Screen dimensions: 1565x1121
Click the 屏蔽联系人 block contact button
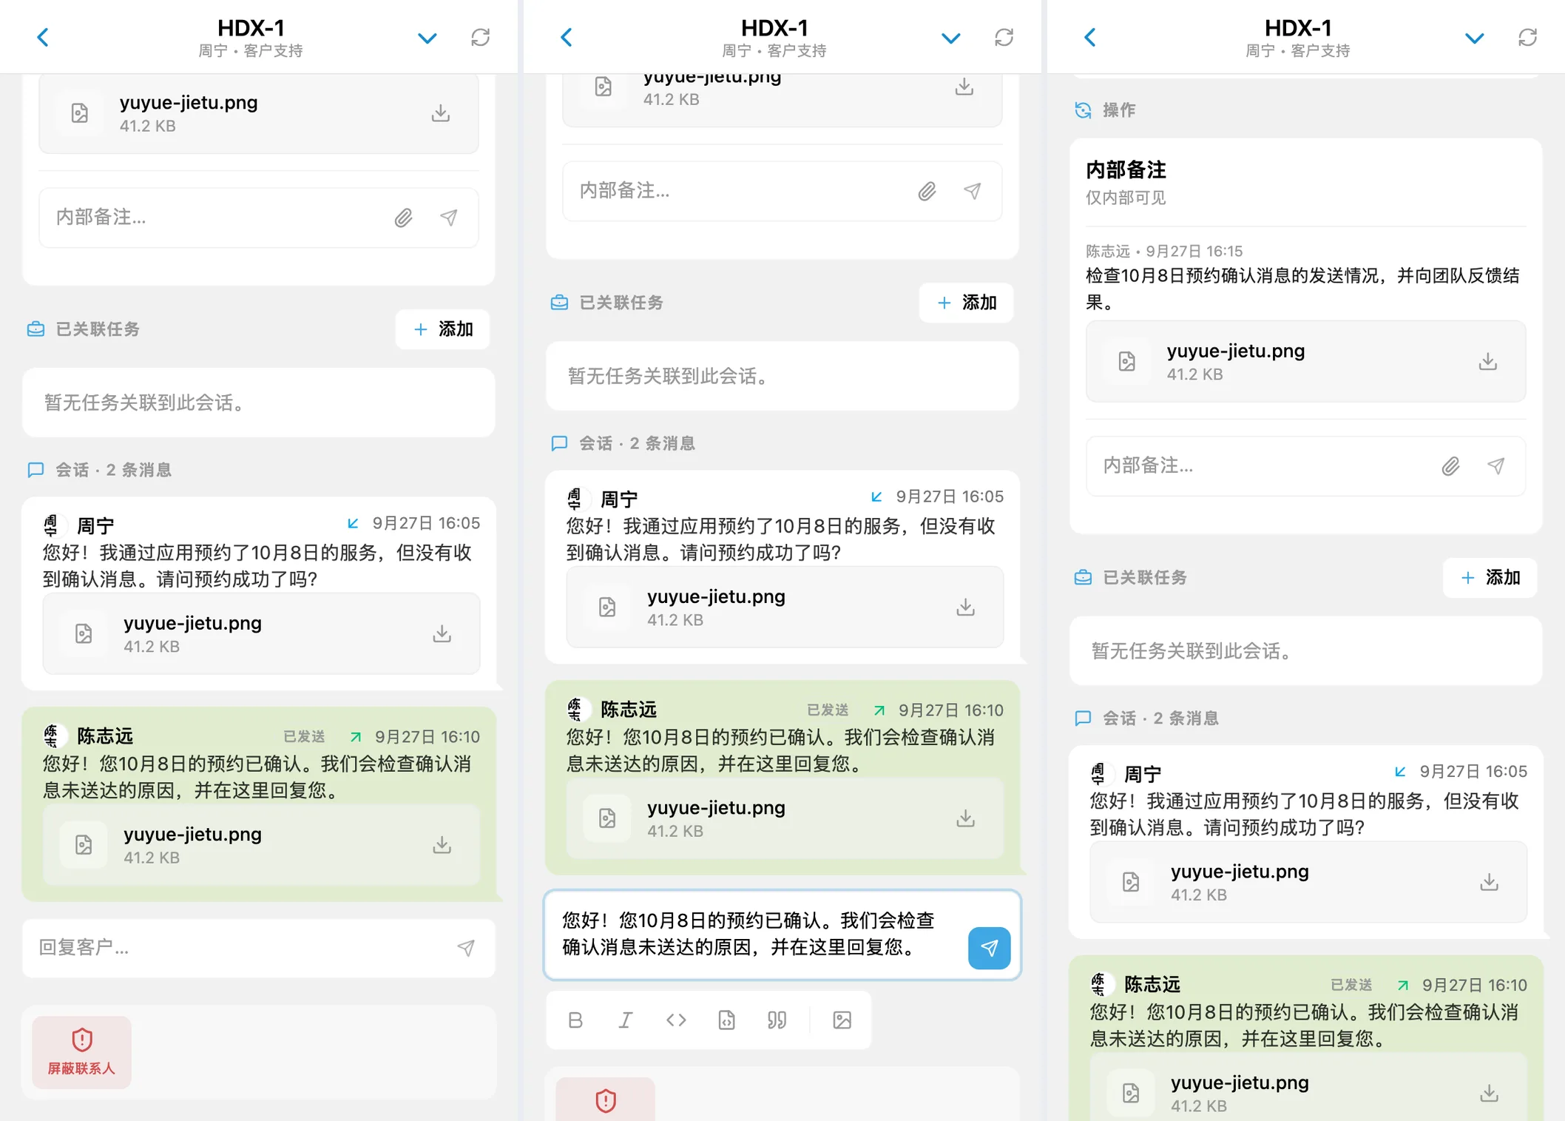pos(81,1052)
